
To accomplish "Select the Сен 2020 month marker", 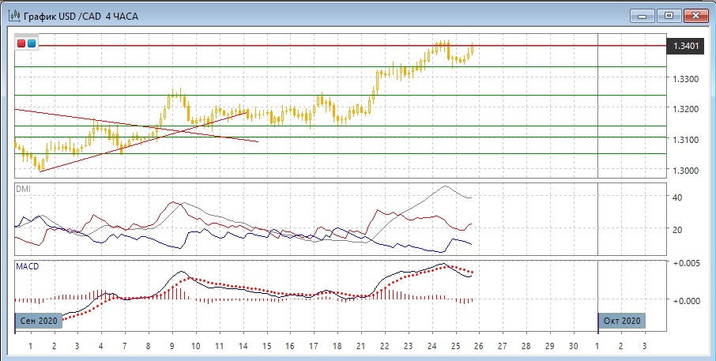I will 36,321.
